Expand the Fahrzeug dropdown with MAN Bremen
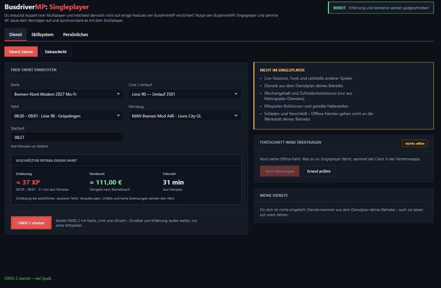 185,116
